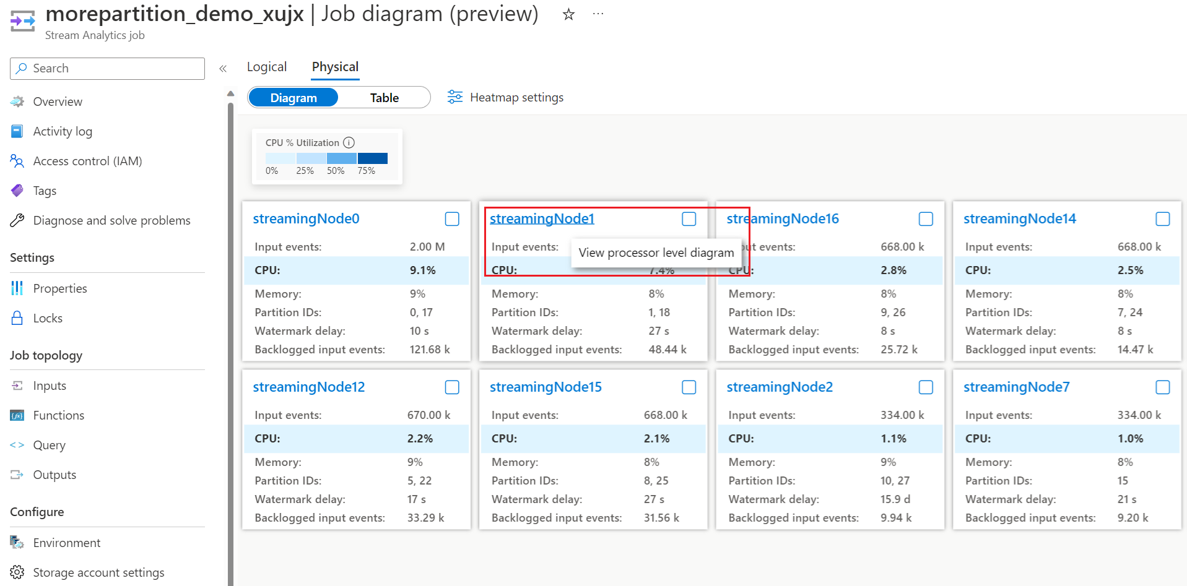Open the streamingNode2 link
Screen dimensions: 1187x586
(x=780, y=387)
